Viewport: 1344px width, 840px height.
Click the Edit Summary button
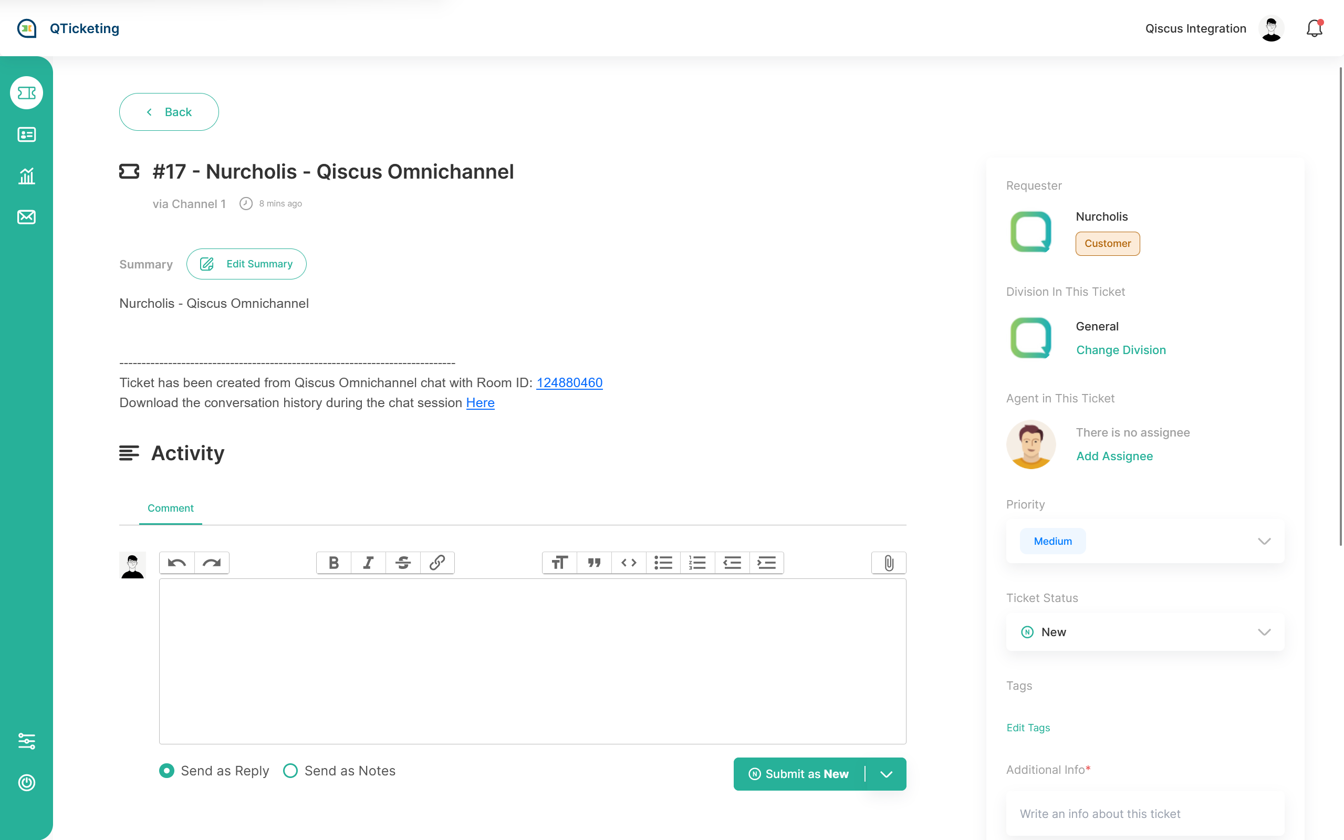(246, 264)
